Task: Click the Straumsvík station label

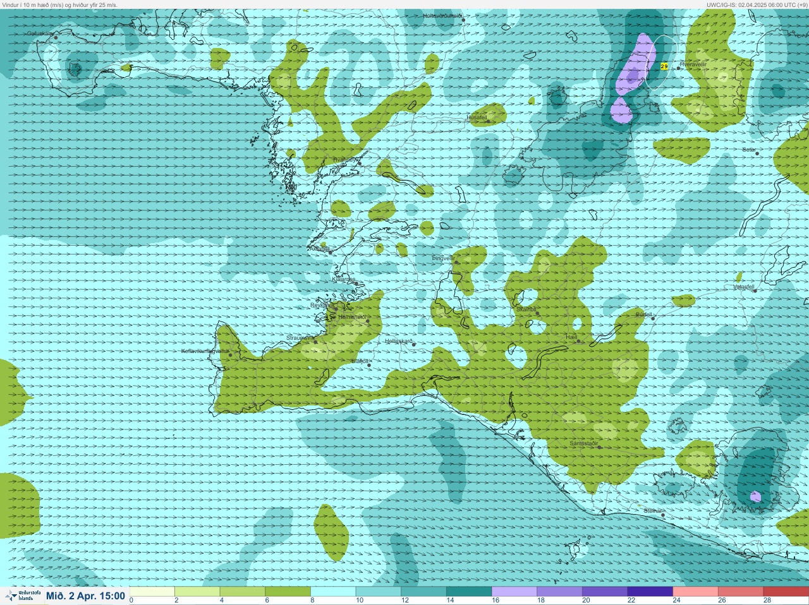Action: coord(300,338)
